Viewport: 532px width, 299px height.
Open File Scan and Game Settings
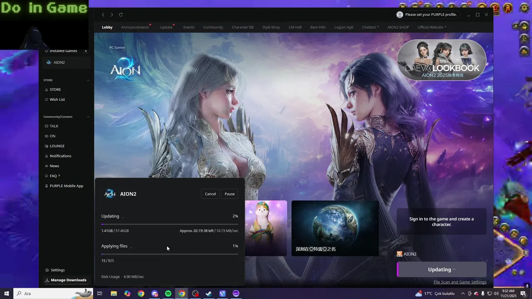[x=460, y=282]
